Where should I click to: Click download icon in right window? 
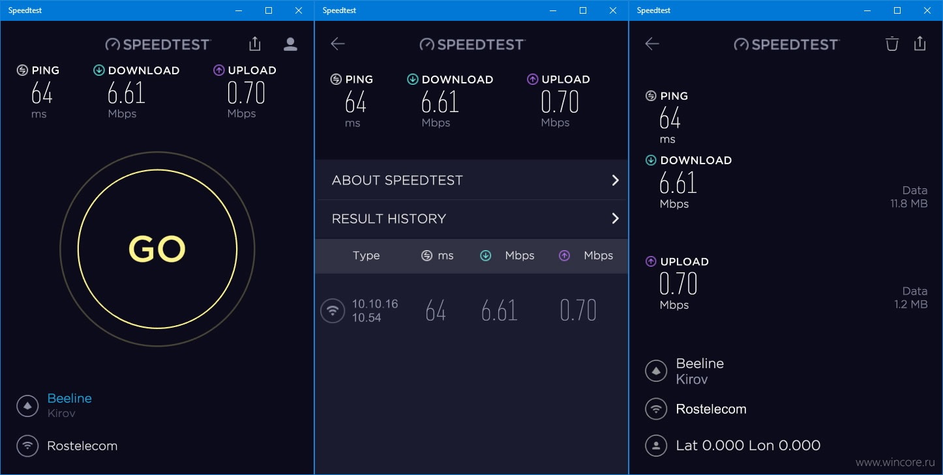(651, 160)
